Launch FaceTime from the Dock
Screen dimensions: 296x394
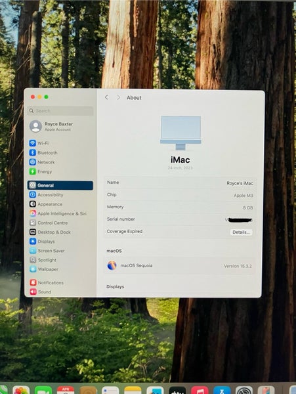point(43,390)
